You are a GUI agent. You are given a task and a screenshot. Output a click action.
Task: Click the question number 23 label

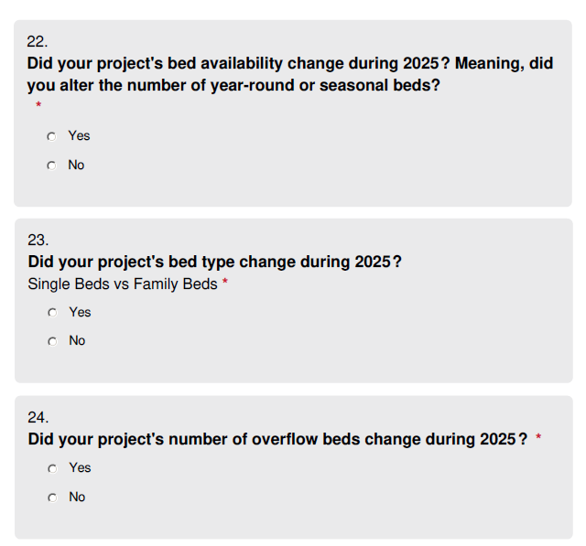click(x=38, y=241)
